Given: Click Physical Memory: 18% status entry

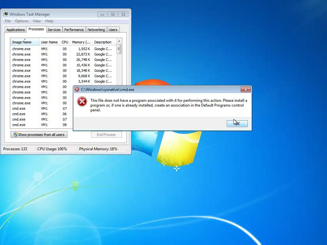Looking at the screenshot, I should click(x=98, y=149).
